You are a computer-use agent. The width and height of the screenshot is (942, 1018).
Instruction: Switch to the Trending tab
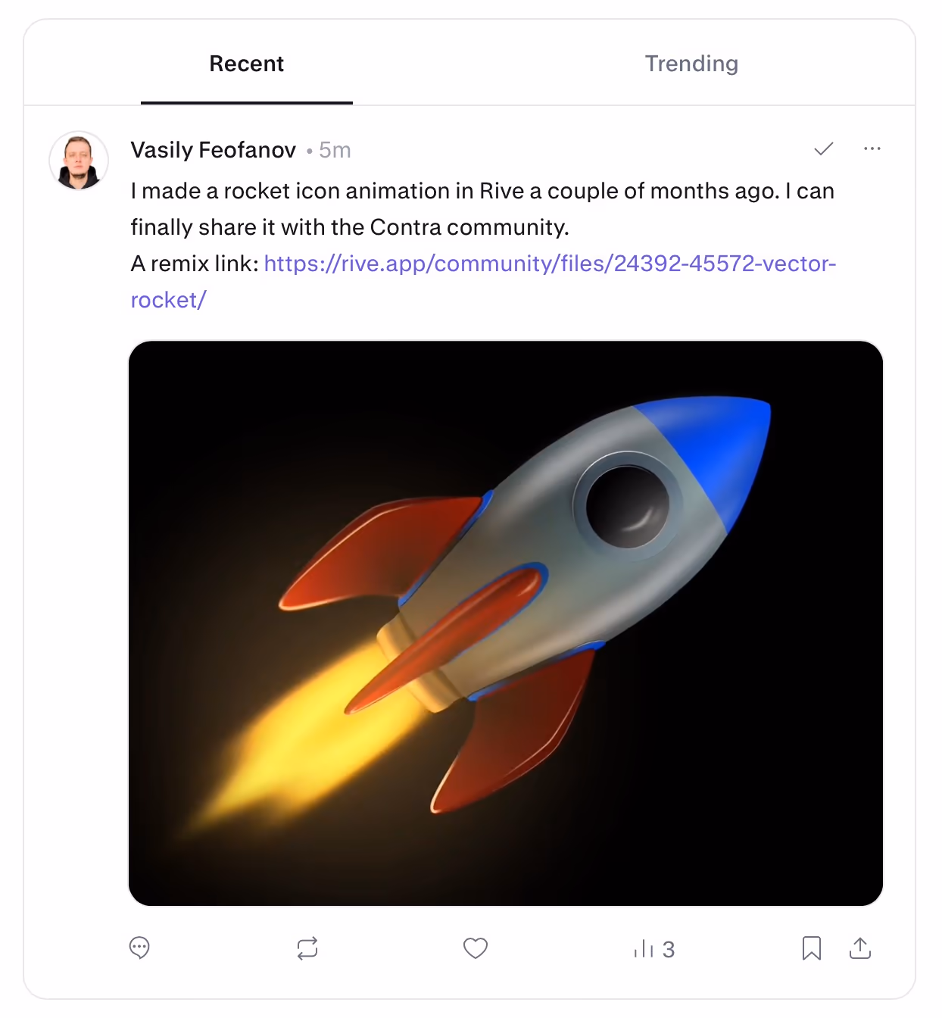click(x=691, y=64)
